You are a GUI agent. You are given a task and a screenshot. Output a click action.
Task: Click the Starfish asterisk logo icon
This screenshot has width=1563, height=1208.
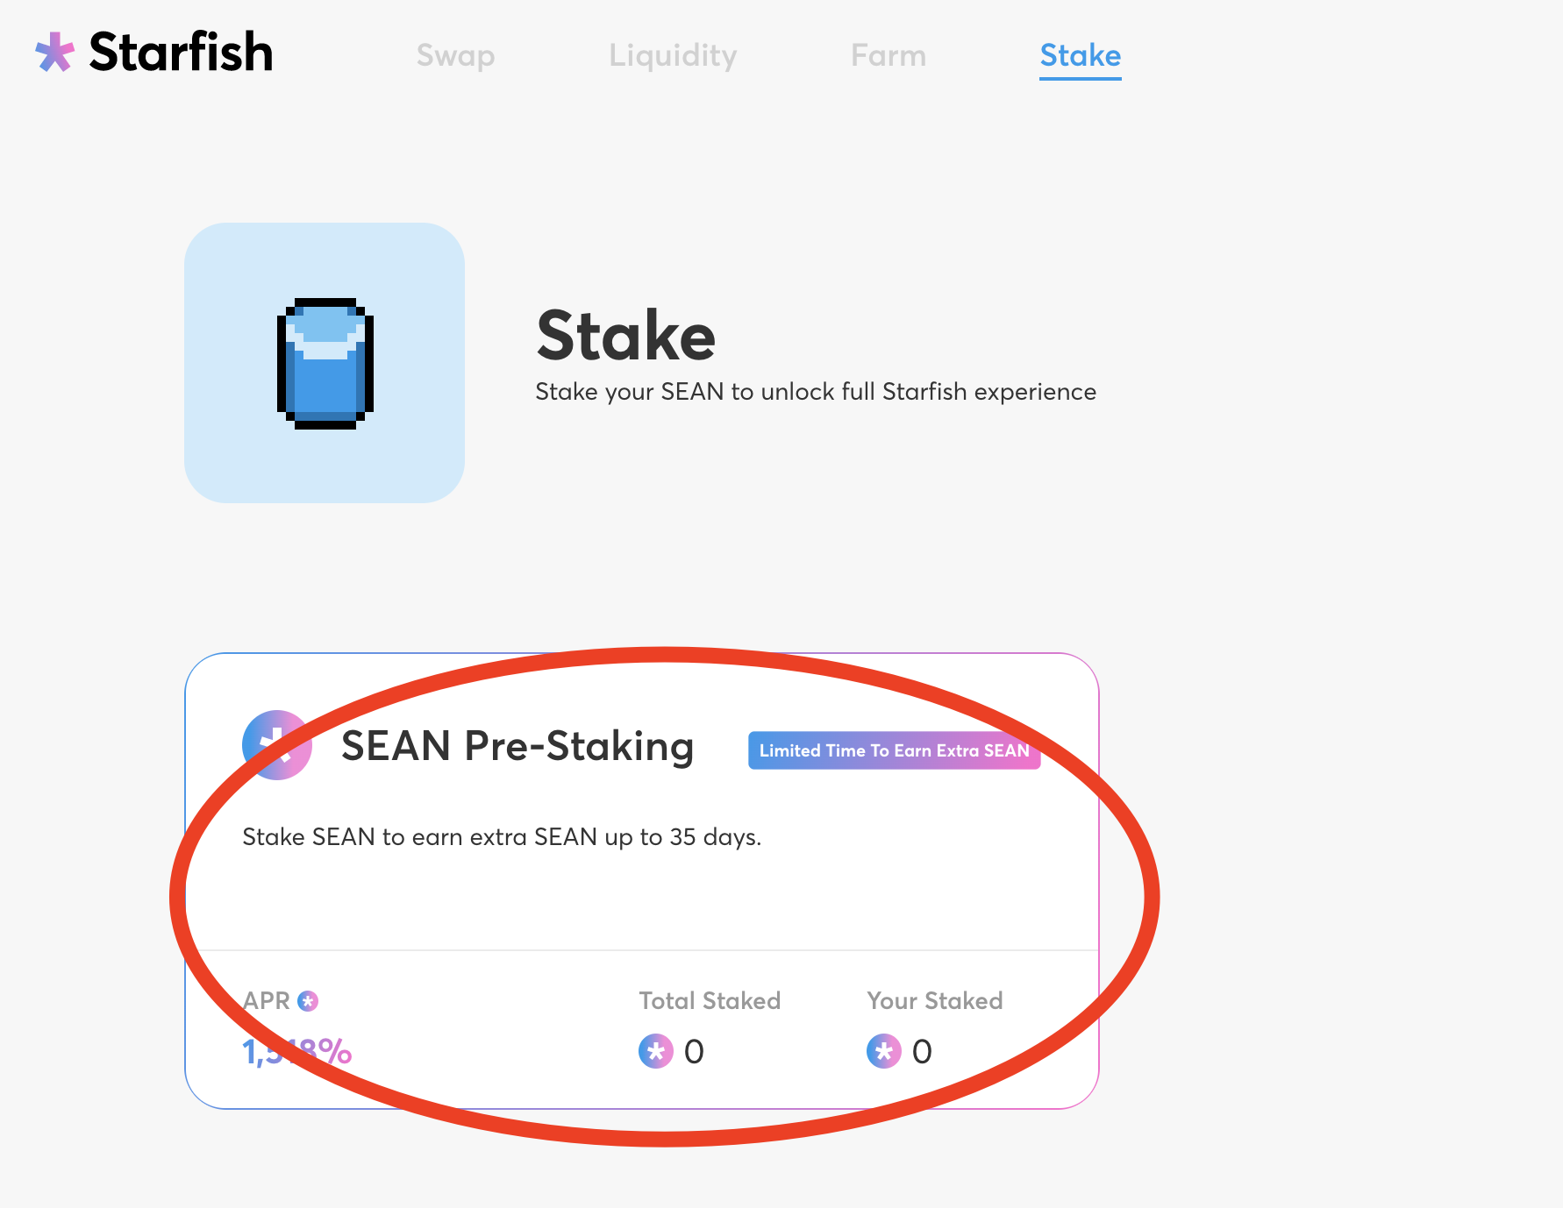click(54, 53)
